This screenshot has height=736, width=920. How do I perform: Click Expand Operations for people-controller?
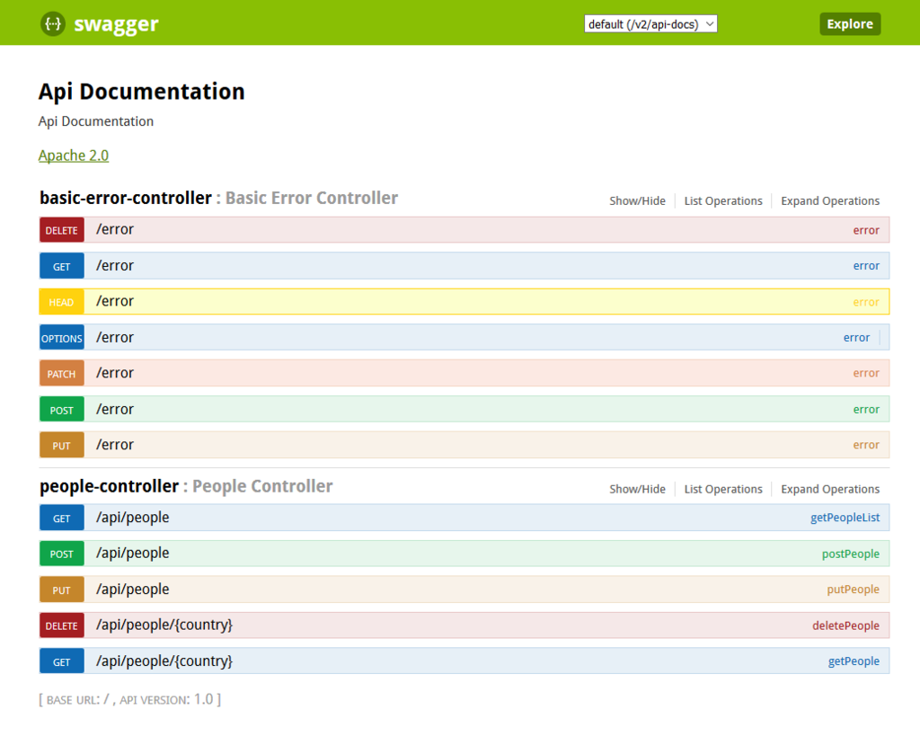click(x=829, y=489)
